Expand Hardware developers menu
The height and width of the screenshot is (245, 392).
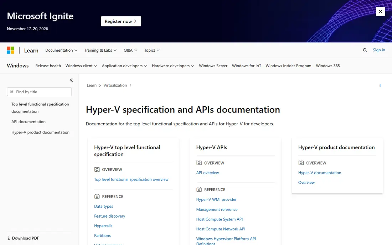(x=173, y=66)
